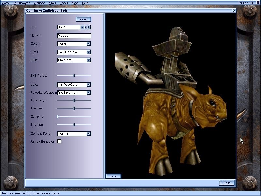Open the Class dropdown showing Nali WarCow
The image size is (261, 196).
(x=88, y=52)
